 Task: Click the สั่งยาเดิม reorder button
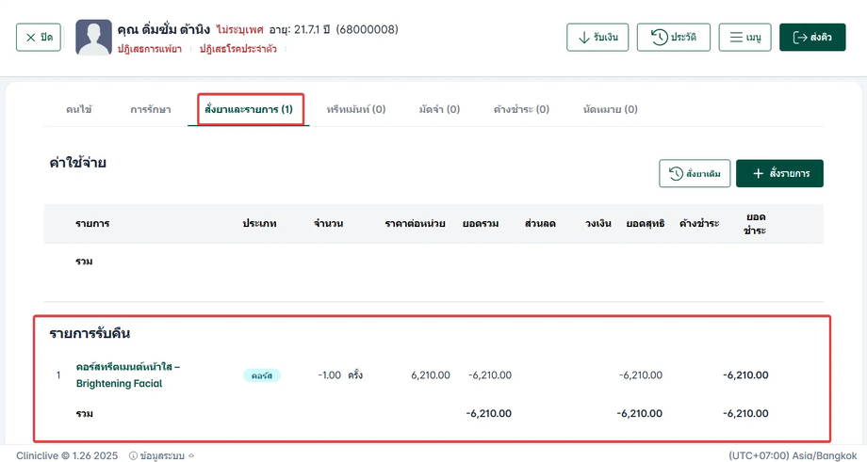pos(695,173)
